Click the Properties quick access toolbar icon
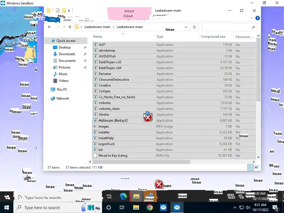The width and height of the screenshot is (284, 213). click(58, 11)
